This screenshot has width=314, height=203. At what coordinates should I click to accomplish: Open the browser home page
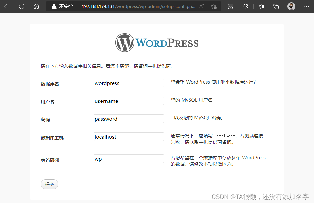pos(36,6)
